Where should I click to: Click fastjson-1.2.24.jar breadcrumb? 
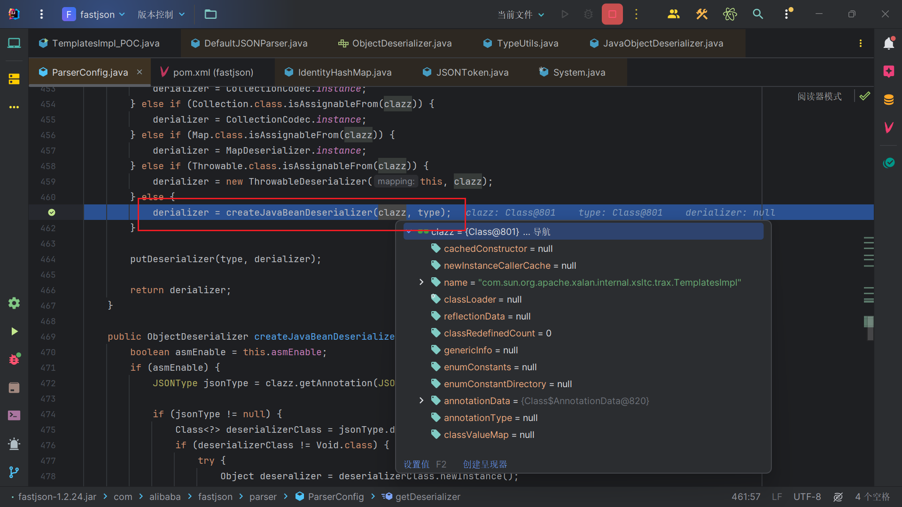[x=57, y=497]
